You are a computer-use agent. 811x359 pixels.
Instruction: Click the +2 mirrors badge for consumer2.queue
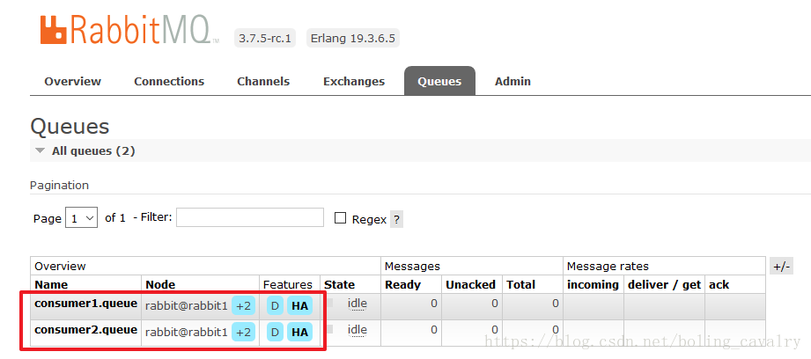[x=243, y=332]
